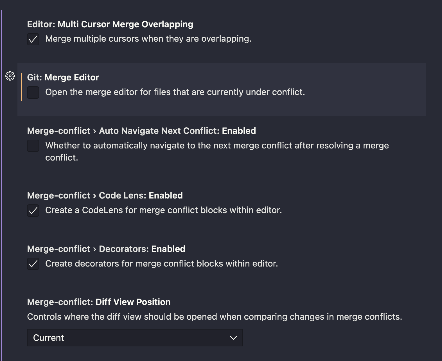
Task: Click the 'Merge-conflict › Decorators: Enabled' title
Action: pyautogui.click(x=106, y=249)
